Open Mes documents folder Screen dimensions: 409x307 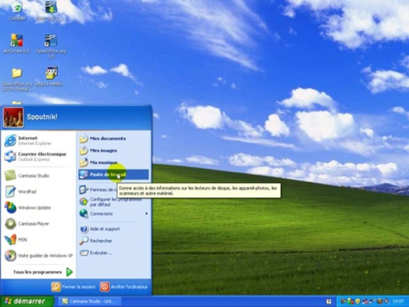[x=113, y=138]
